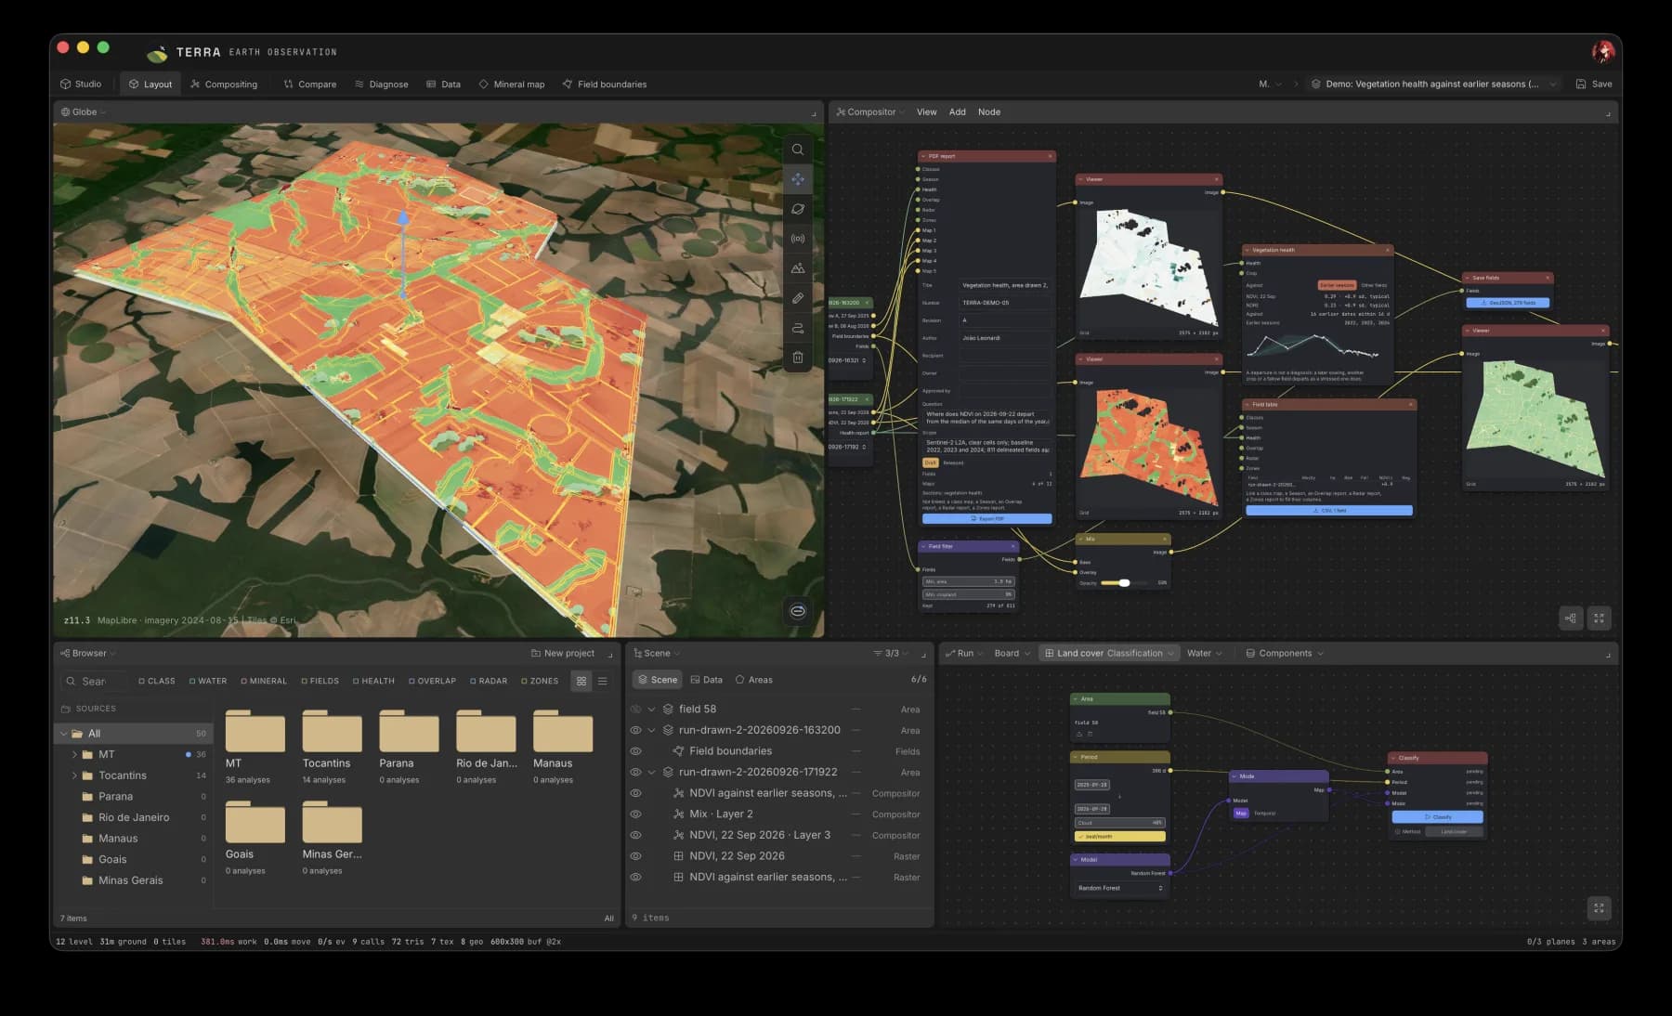
Task: Activate the radar signal icon on the globe toolbar
Action: tap(797, 239)
